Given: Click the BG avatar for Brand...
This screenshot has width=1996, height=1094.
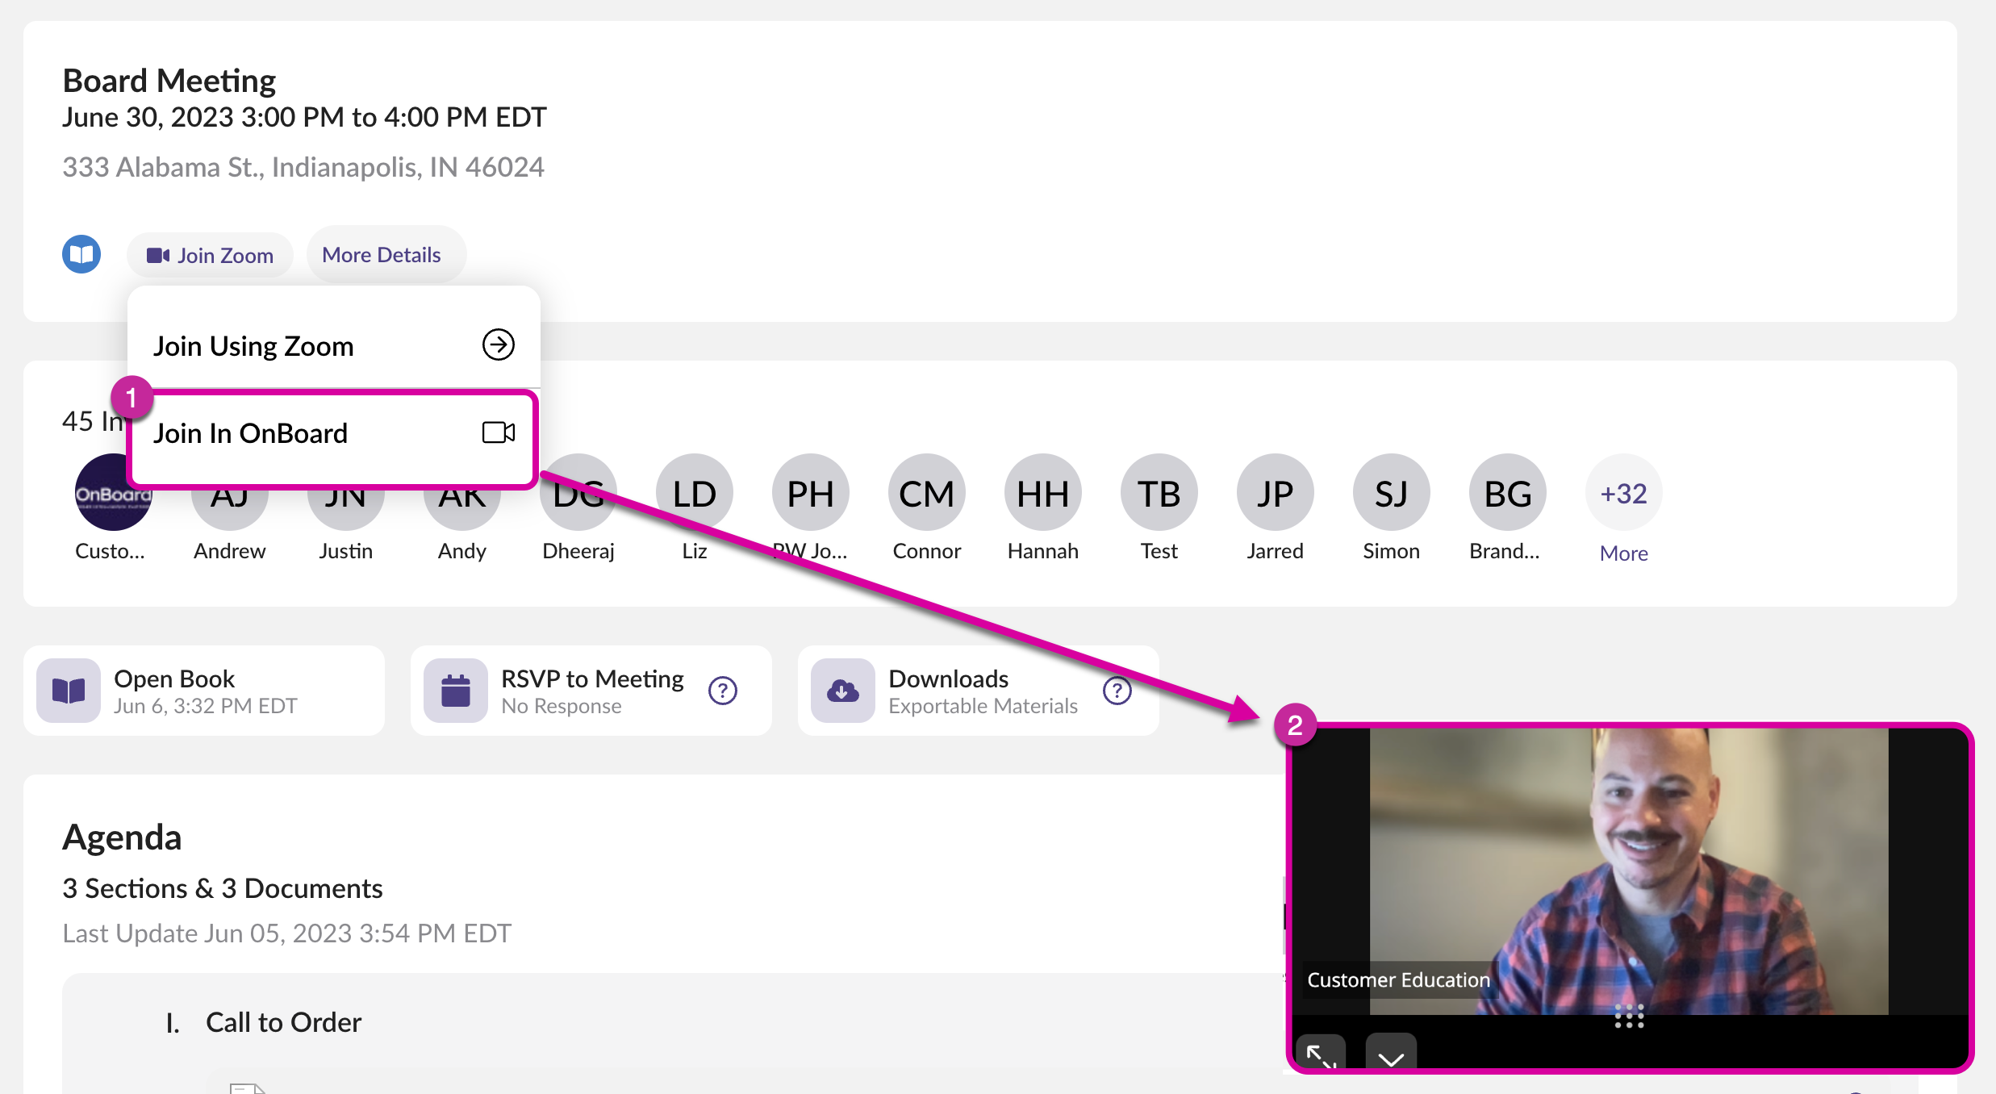Looking at the screenshot, I should pyautogui.click(x=1508, y=493).
